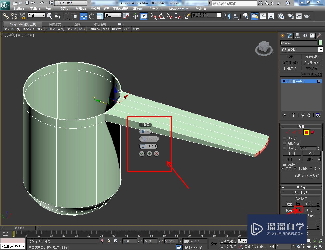The image size is (325, 250).
Task: Click the Unlink Selection tool
Action: [x=14, y=16]
